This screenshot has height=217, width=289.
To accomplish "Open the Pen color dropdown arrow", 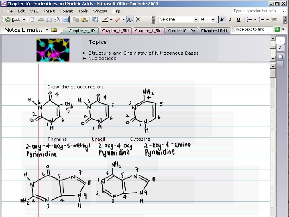I will [x=111, y=20].
